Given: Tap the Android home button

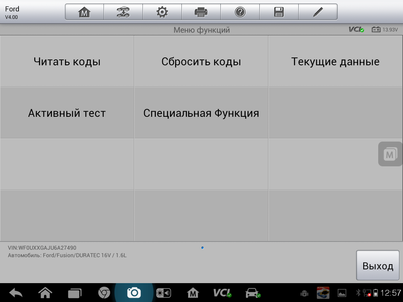Looking at the screenshot, I should [x=45, y=293].
